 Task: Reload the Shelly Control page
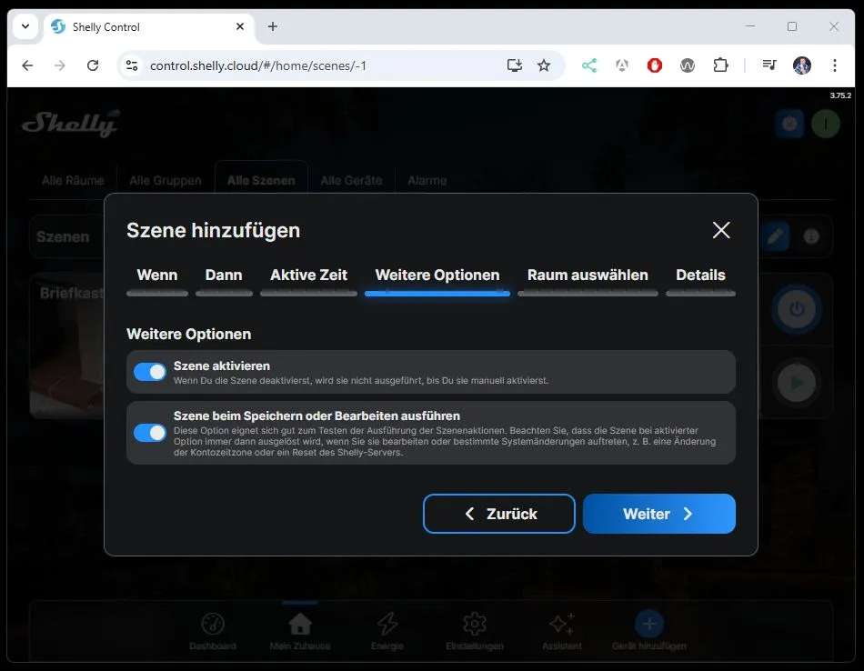pos(93,65)
